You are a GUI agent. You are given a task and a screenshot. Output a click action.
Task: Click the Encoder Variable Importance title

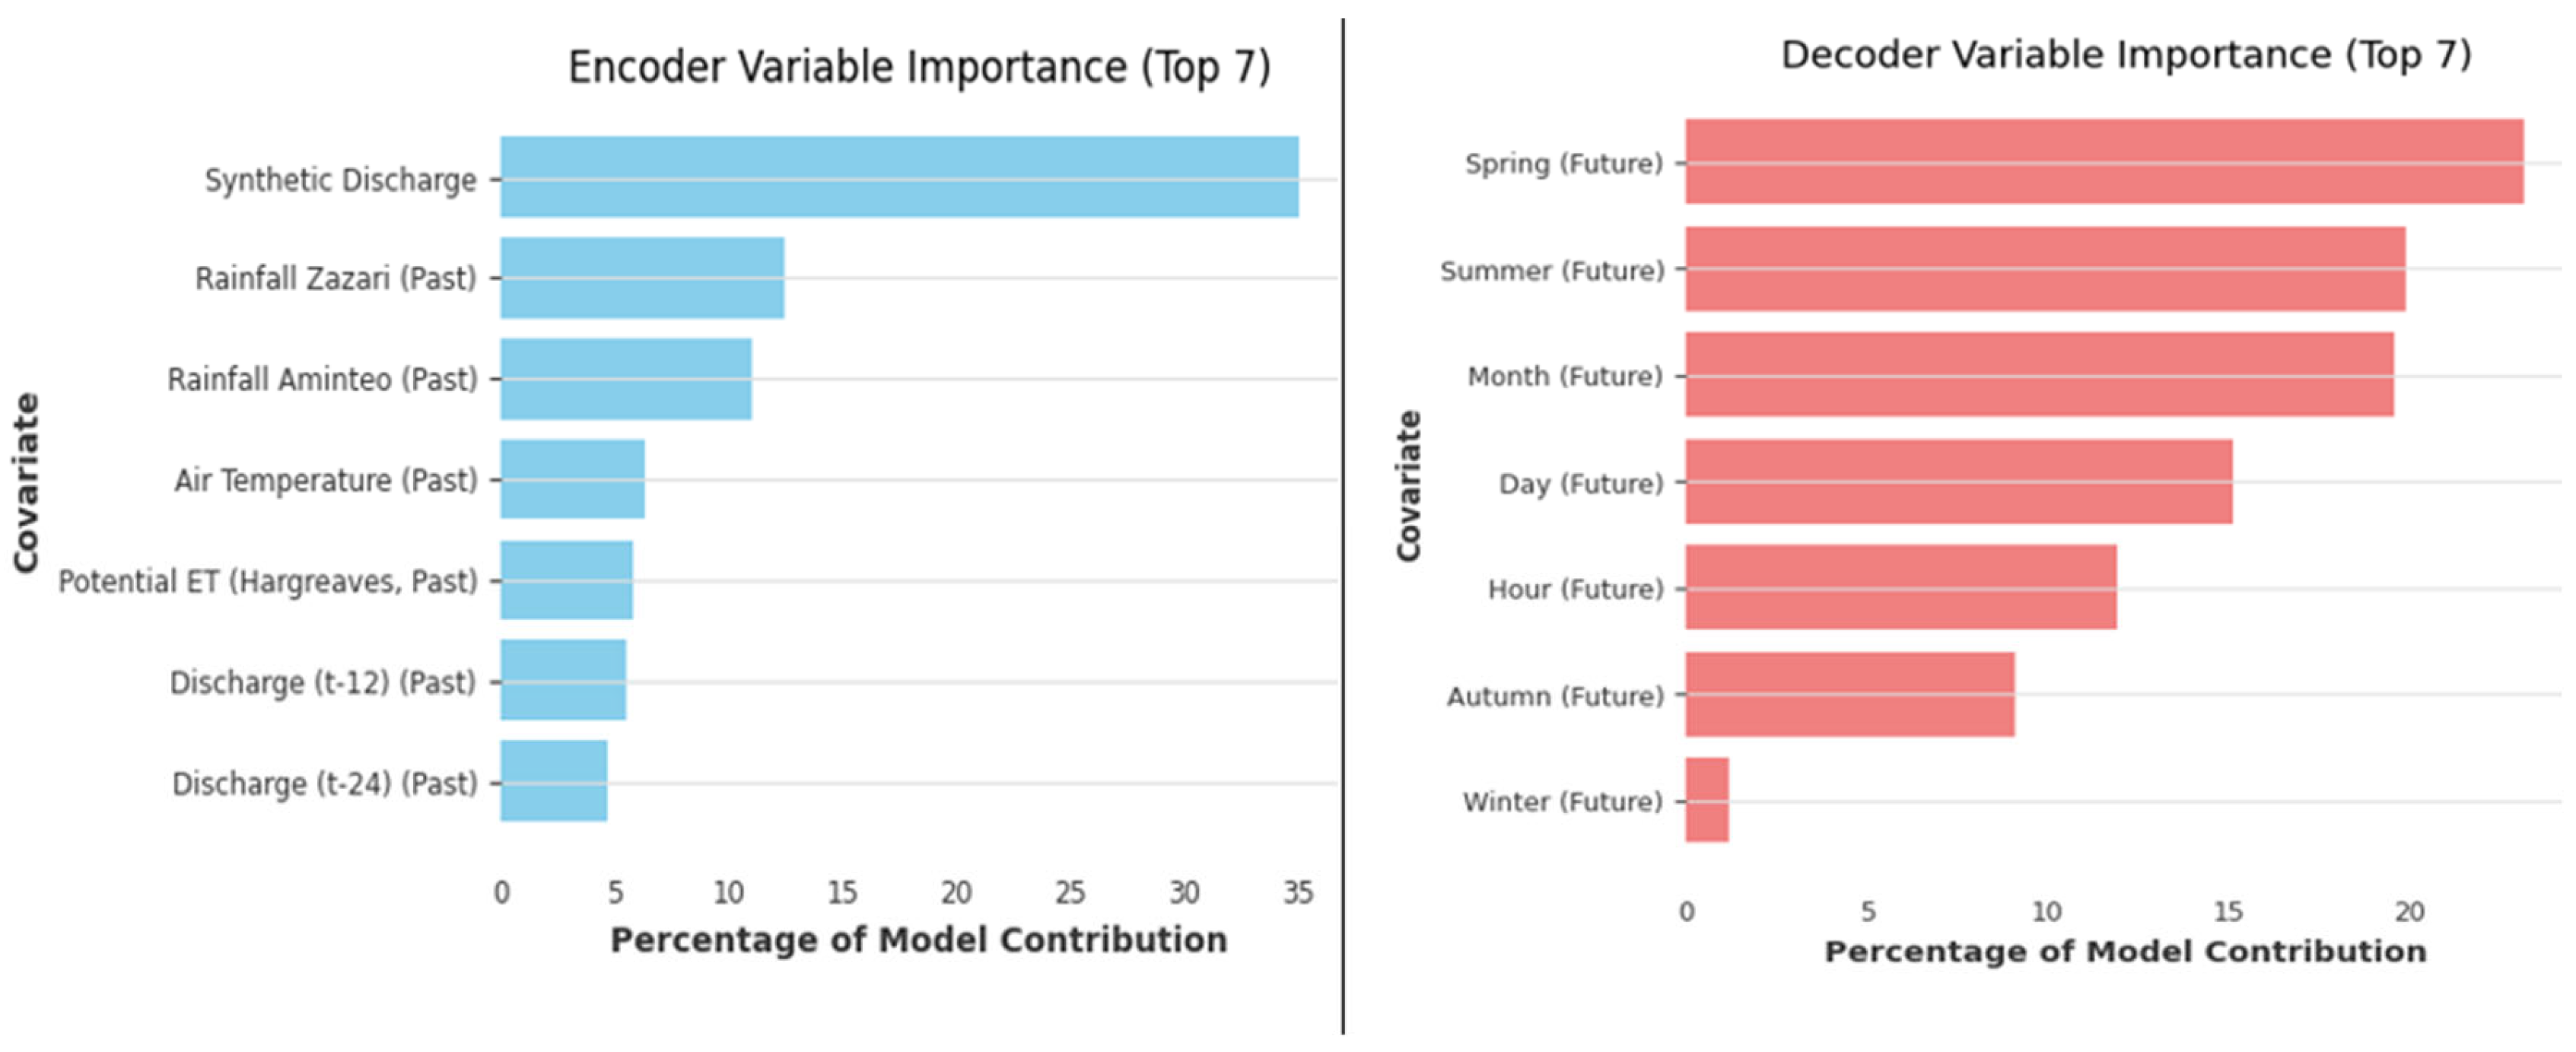click(x=919, y=68)
